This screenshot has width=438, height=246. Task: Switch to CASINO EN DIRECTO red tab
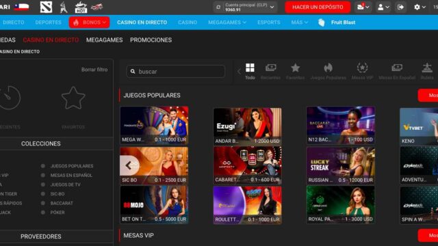pyautogui.click(x=51, y=40)
